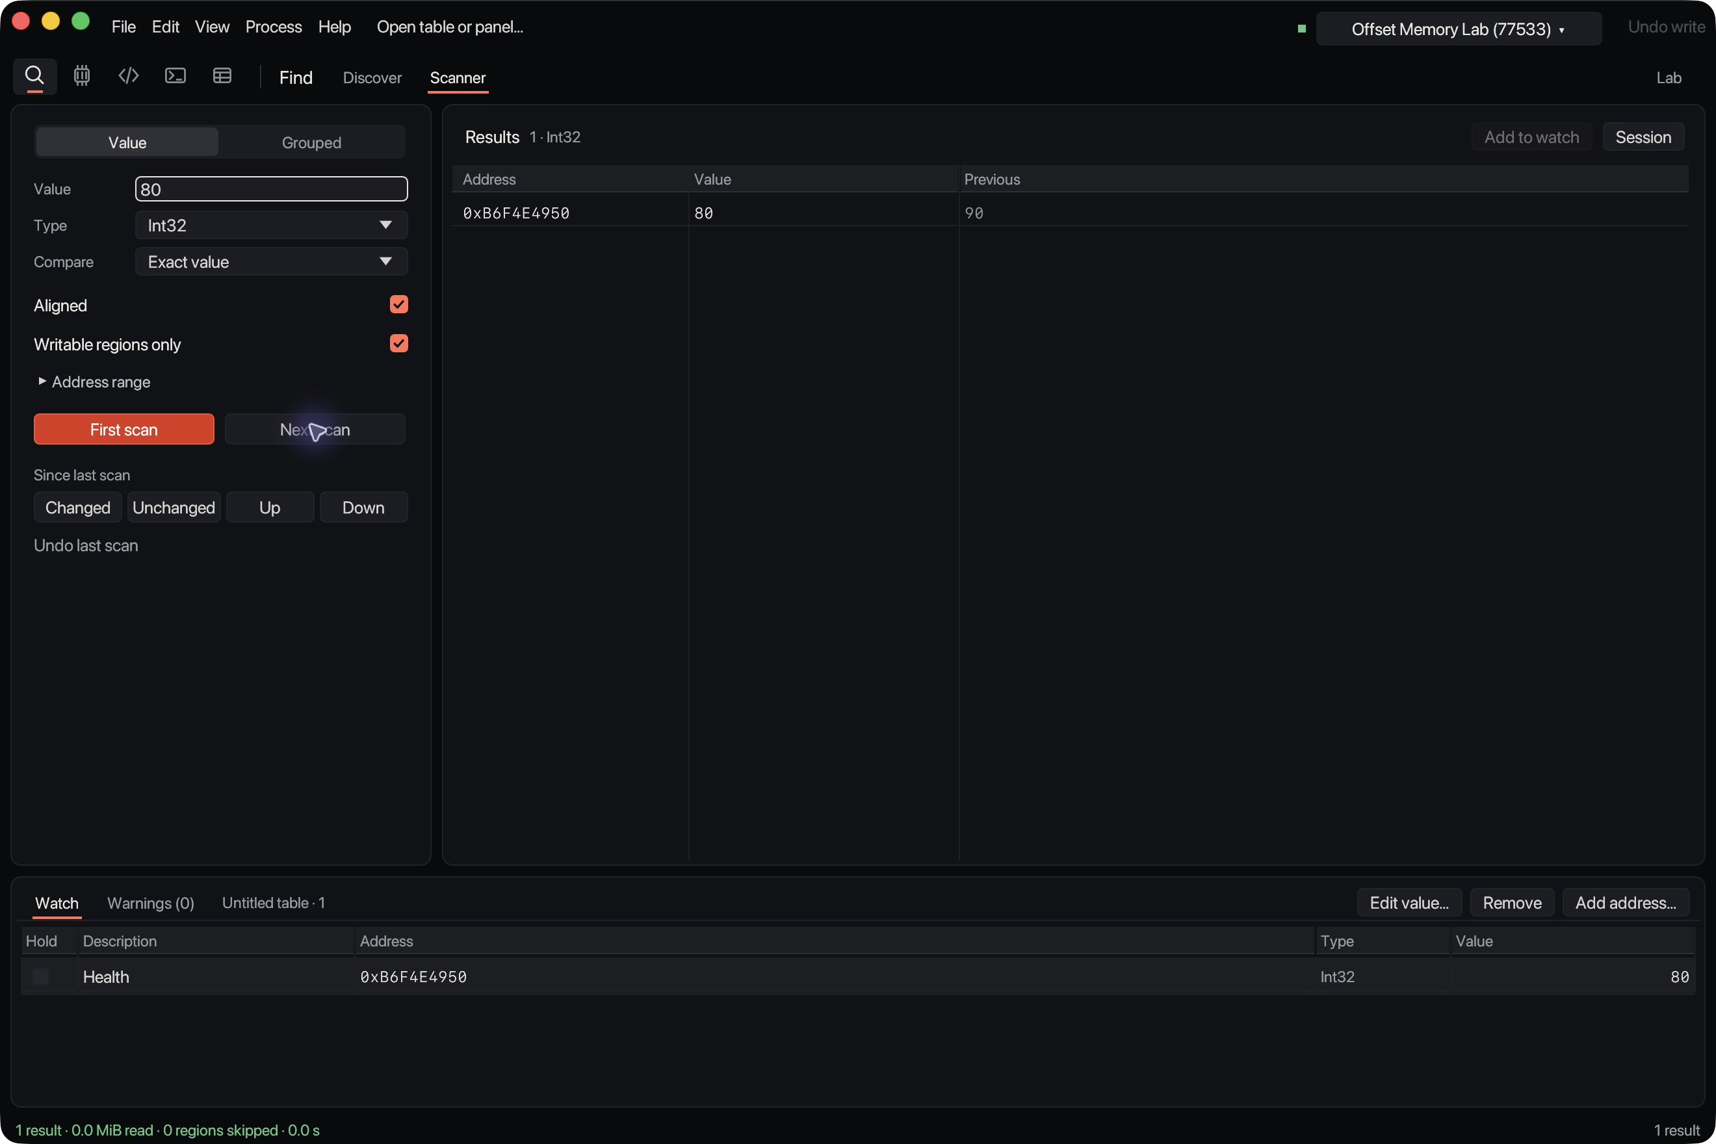Select the Watch tab

(x=57, y=902)
